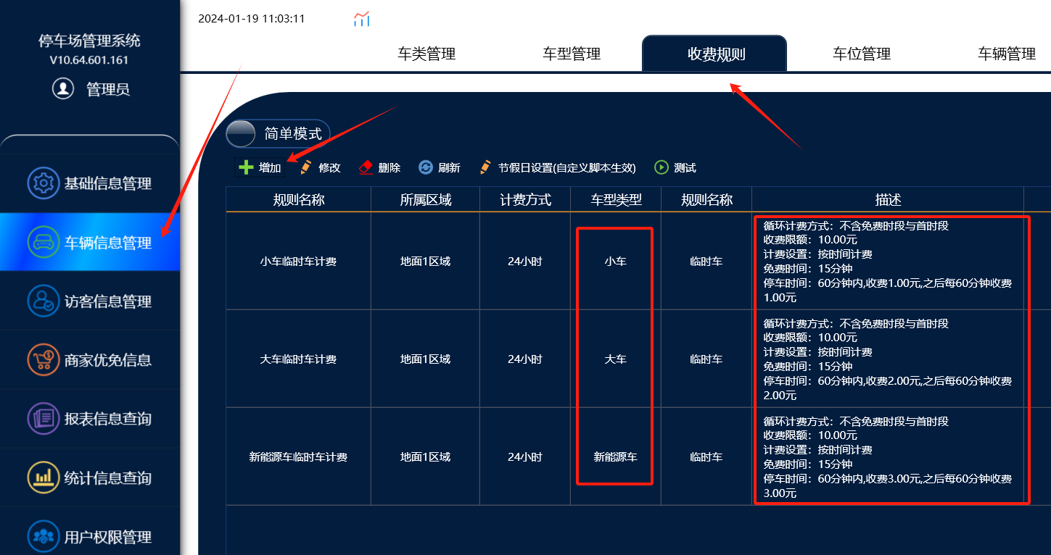The height and width of the screenshot is (555, 1051).
Task: Switch to the 车型管理 tab
Action: pos(572,54)
